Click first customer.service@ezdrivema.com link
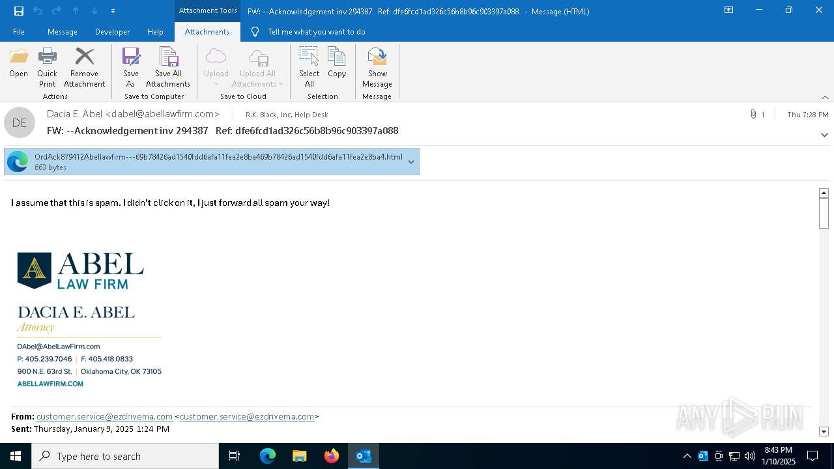The height and width of the screenshot is (469, 834). [104, 416]
